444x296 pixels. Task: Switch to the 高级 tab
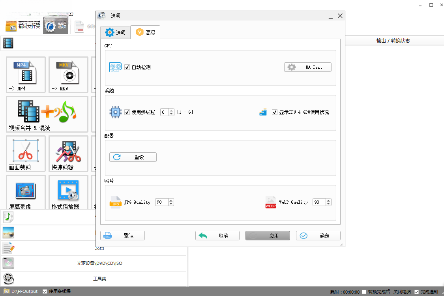(x=146, y=32)
